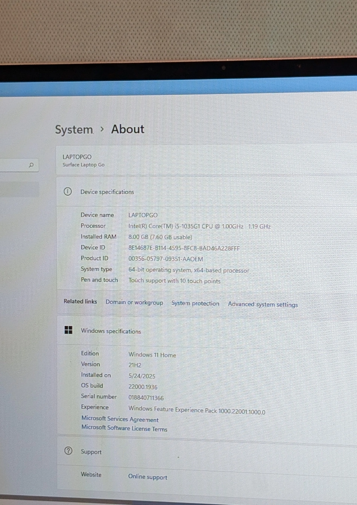Select the Device name value LAPTOPGO
357x505 pixels.
tap(143, 215)
